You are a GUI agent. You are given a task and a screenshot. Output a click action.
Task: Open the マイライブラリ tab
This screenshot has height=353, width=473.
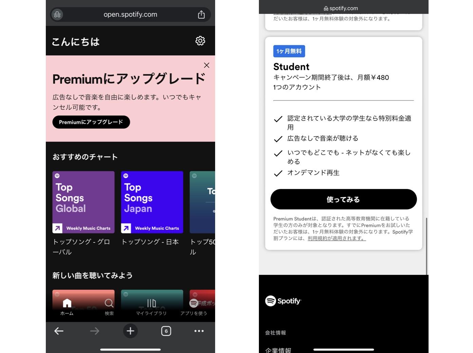(151, 307)
